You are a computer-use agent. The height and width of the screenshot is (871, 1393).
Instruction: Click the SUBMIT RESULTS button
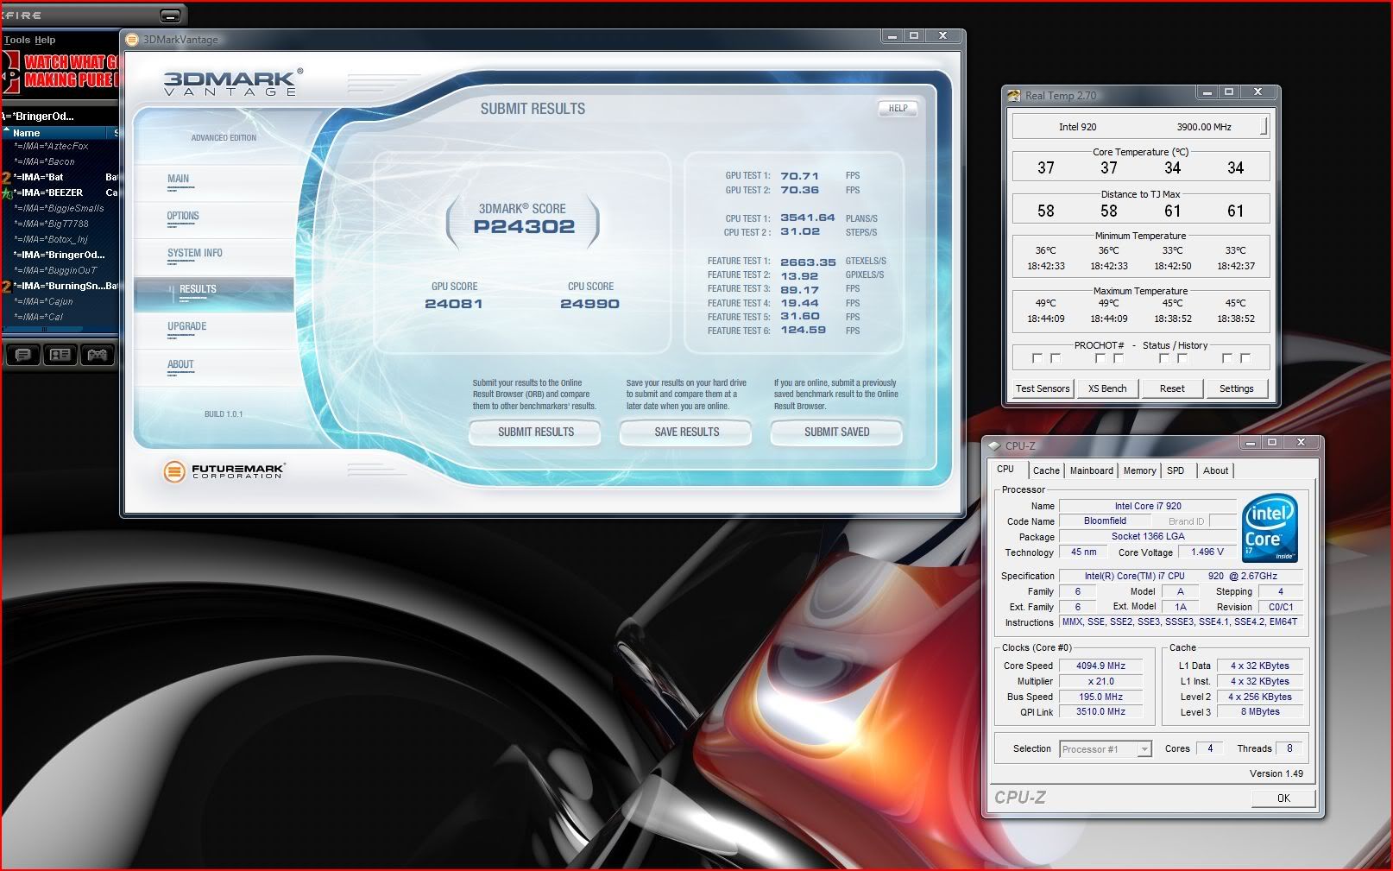[x=535, y=432]
